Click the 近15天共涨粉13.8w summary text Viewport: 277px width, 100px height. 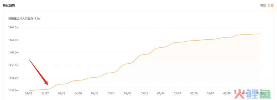24,18
